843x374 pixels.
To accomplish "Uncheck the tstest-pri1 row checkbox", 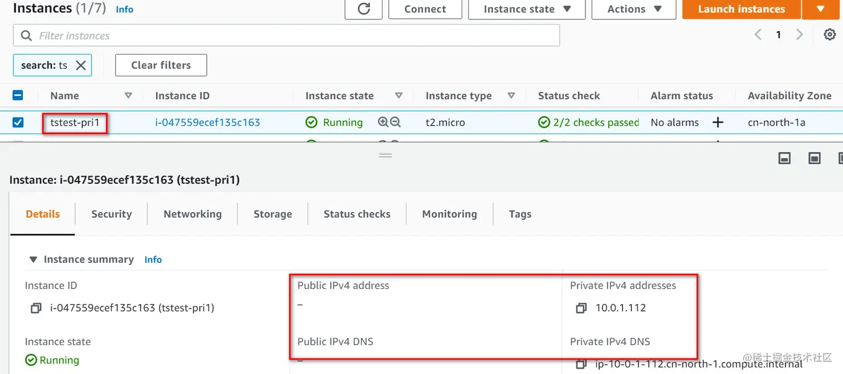I will 18,122.
